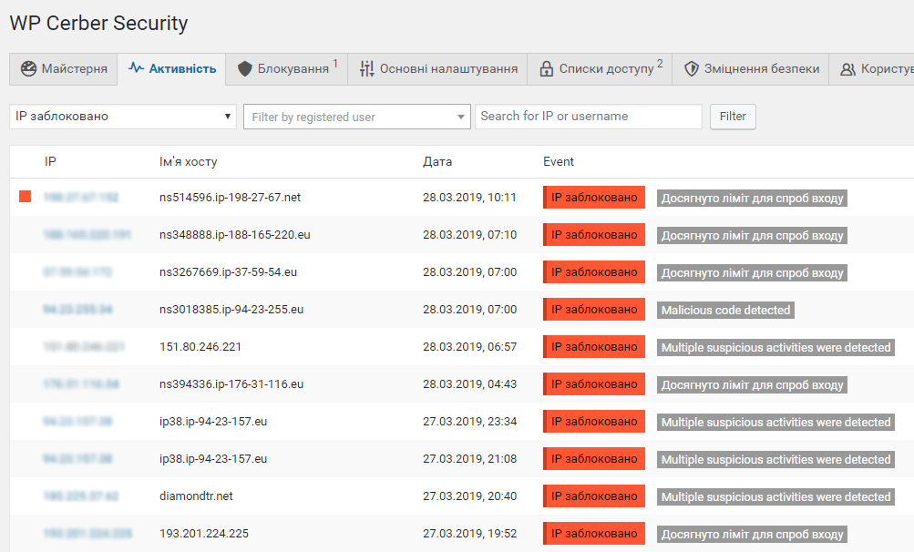This screenshot has height=552, width=914.
Task: Click the Зміцнення безпеки shield icon
Action: (x=692, y=69)
